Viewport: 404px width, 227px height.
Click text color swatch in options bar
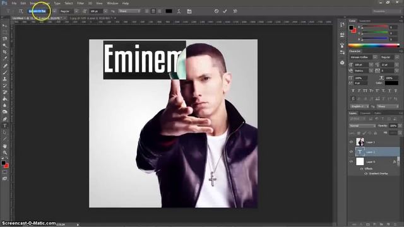[169, 11]
